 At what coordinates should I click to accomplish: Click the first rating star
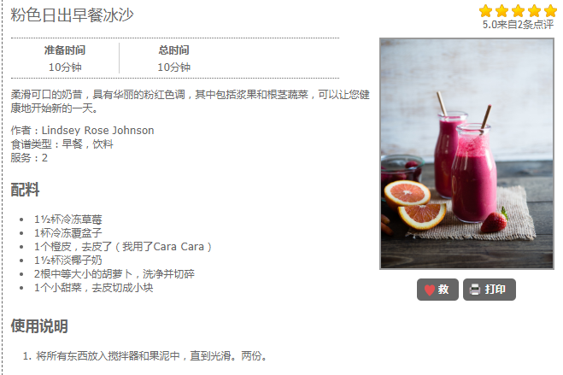[x=485, y=11]
